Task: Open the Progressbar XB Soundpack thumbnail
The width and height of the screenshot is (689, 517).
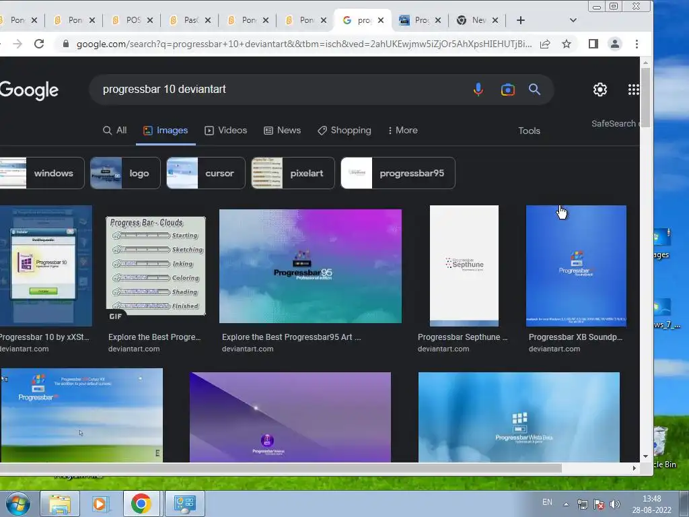Action: (576, 266)
